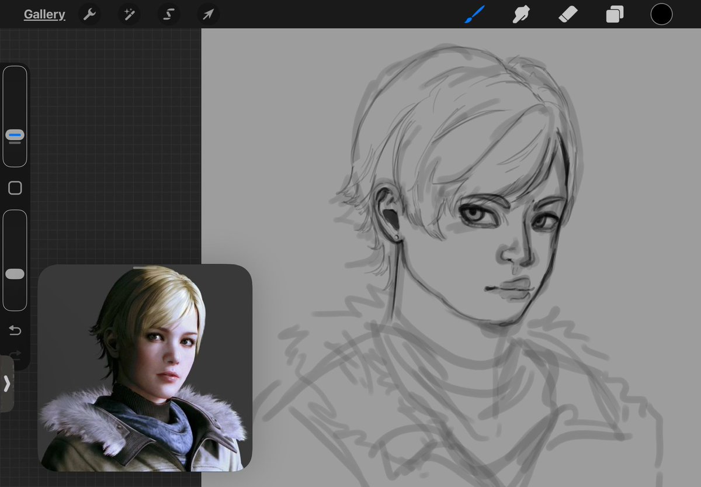This screenshot has width=701, height=487.
Task: Click the brush opacity slider handle
Action: coord(15,274)
